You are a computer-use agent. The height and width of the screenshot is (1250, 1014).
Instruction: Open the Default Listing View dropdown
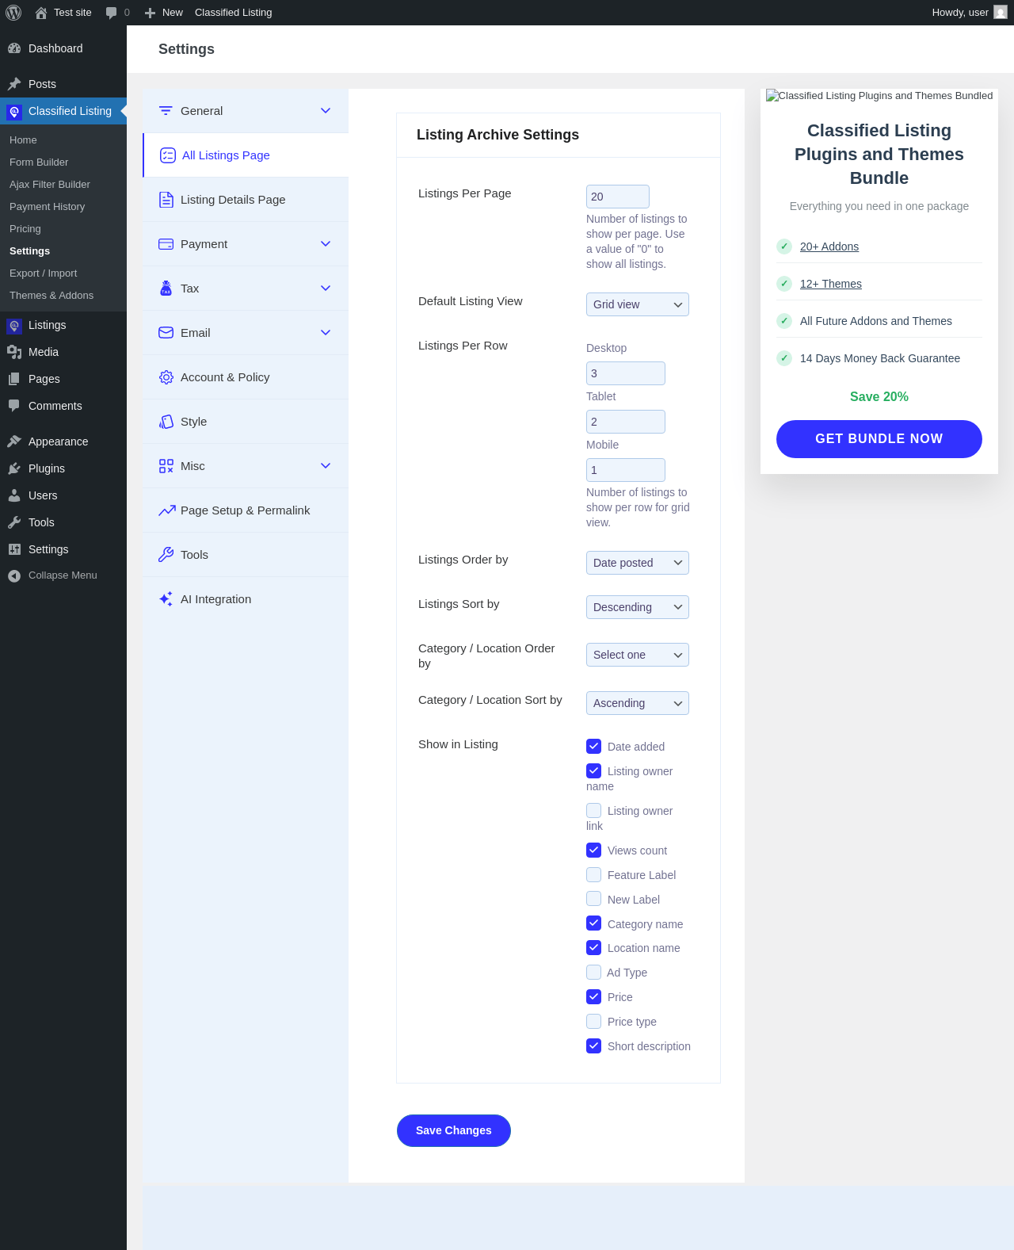638,304
